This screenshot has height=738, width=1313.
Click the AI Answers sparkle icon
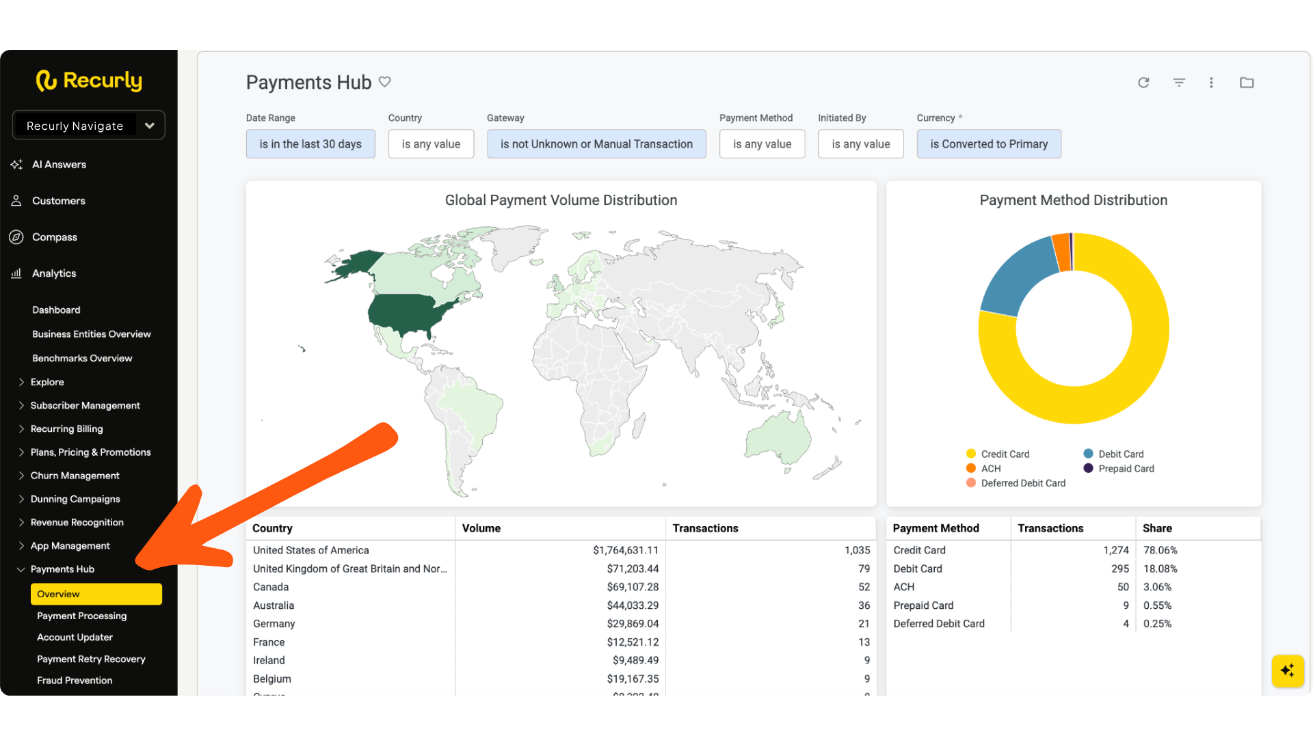click(x=16, y=165)
